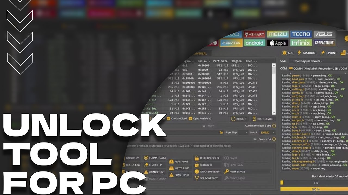348x195 pixels.
Task: Click the READ BACK action
Action: point(234,165)
